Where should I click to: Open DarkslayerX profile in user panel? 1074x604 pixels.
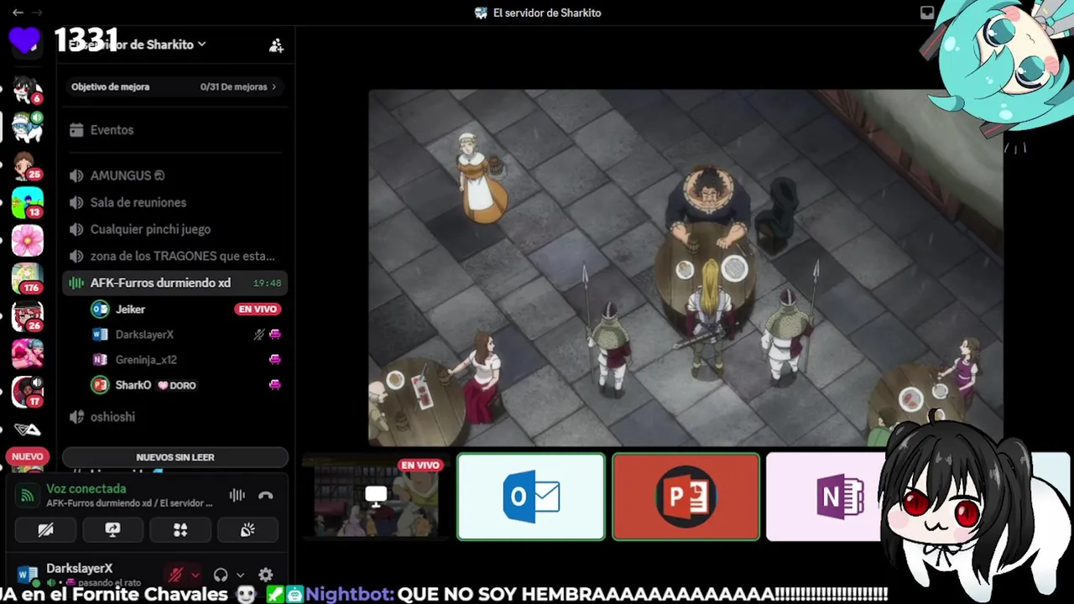pyautogui.click(x=84, y=575)
